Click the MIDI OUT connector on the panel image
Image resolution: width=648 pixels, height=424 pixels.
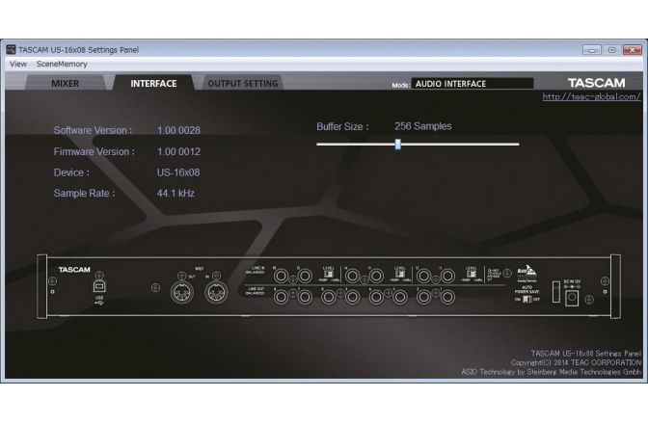[182, 293]
